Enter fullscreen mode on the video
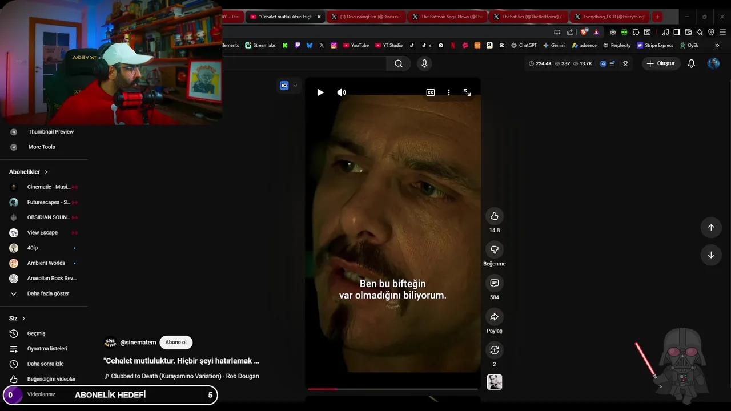Image resolution: width=731 pixels, height=411 pixels. coord(467,92)
